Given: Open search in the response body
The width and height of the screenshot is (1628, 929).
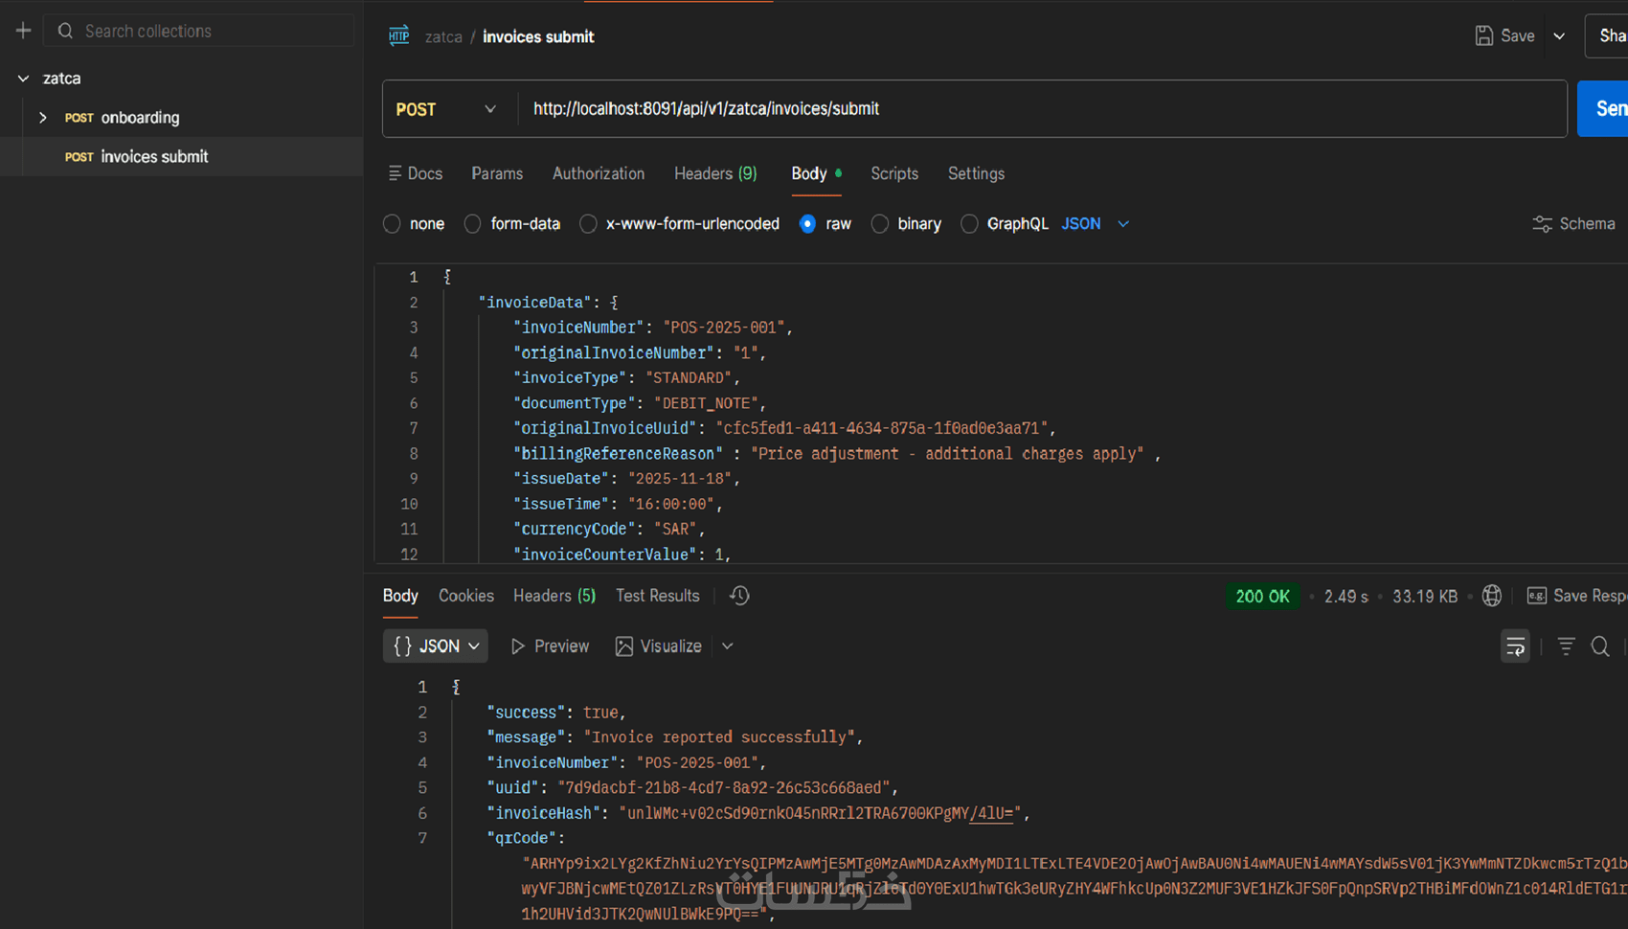Looking at the screenshot, I should tap(1600, 646).
